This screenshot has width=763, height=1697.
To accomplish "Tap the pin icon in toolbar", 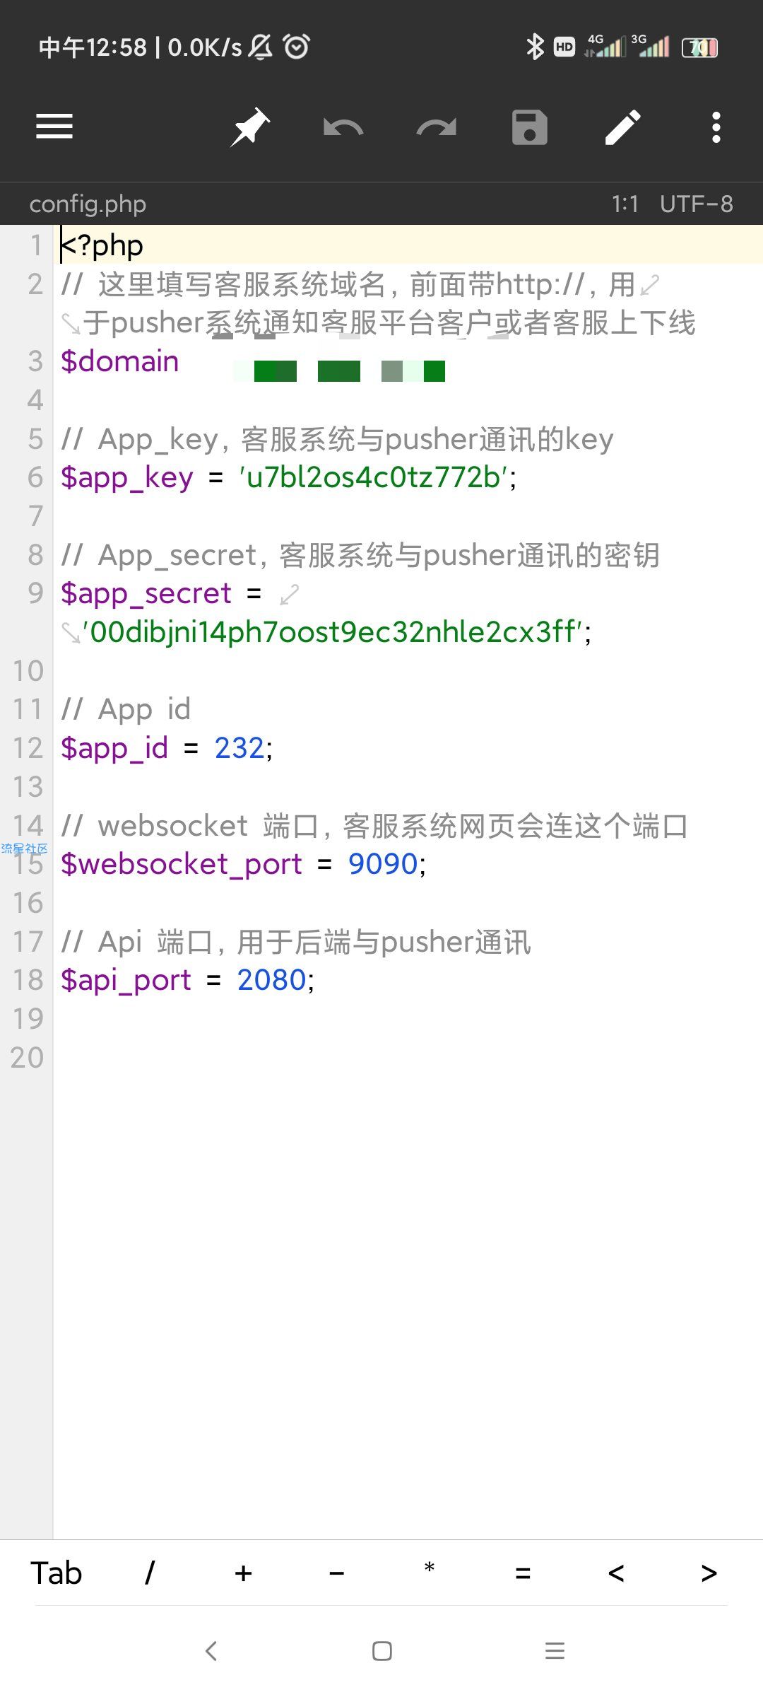I will (250, 127).
